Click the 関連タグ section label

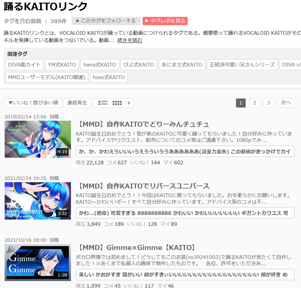click(x=17, y=54)
